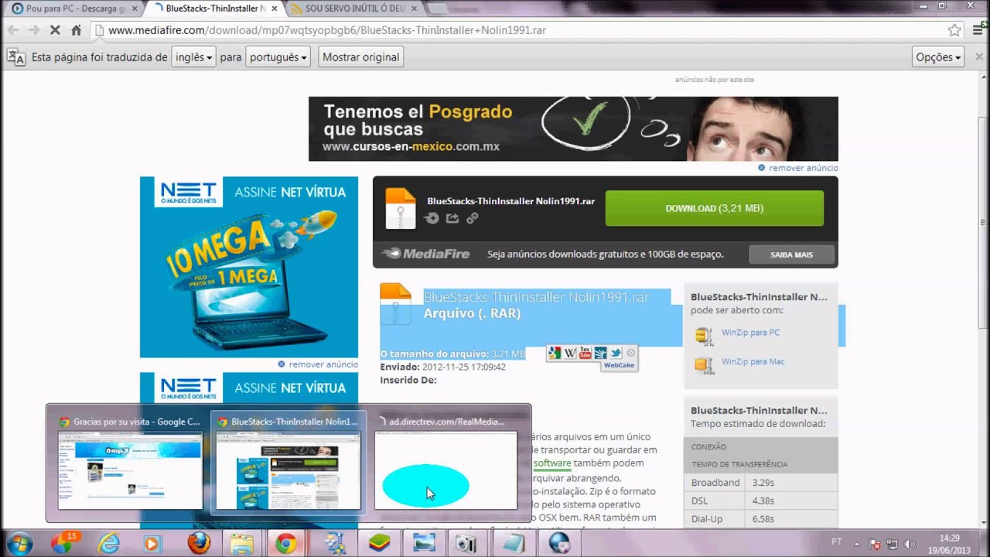Open the WinZip para PC link
990x557 pixels.
click(750, 333)
